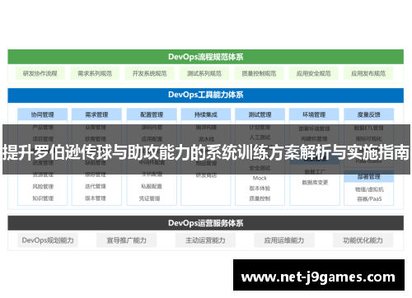Select Mock in the 测试管理 column
The height and width of the screenshot is (298, 412).
click(x=260, y=178)
